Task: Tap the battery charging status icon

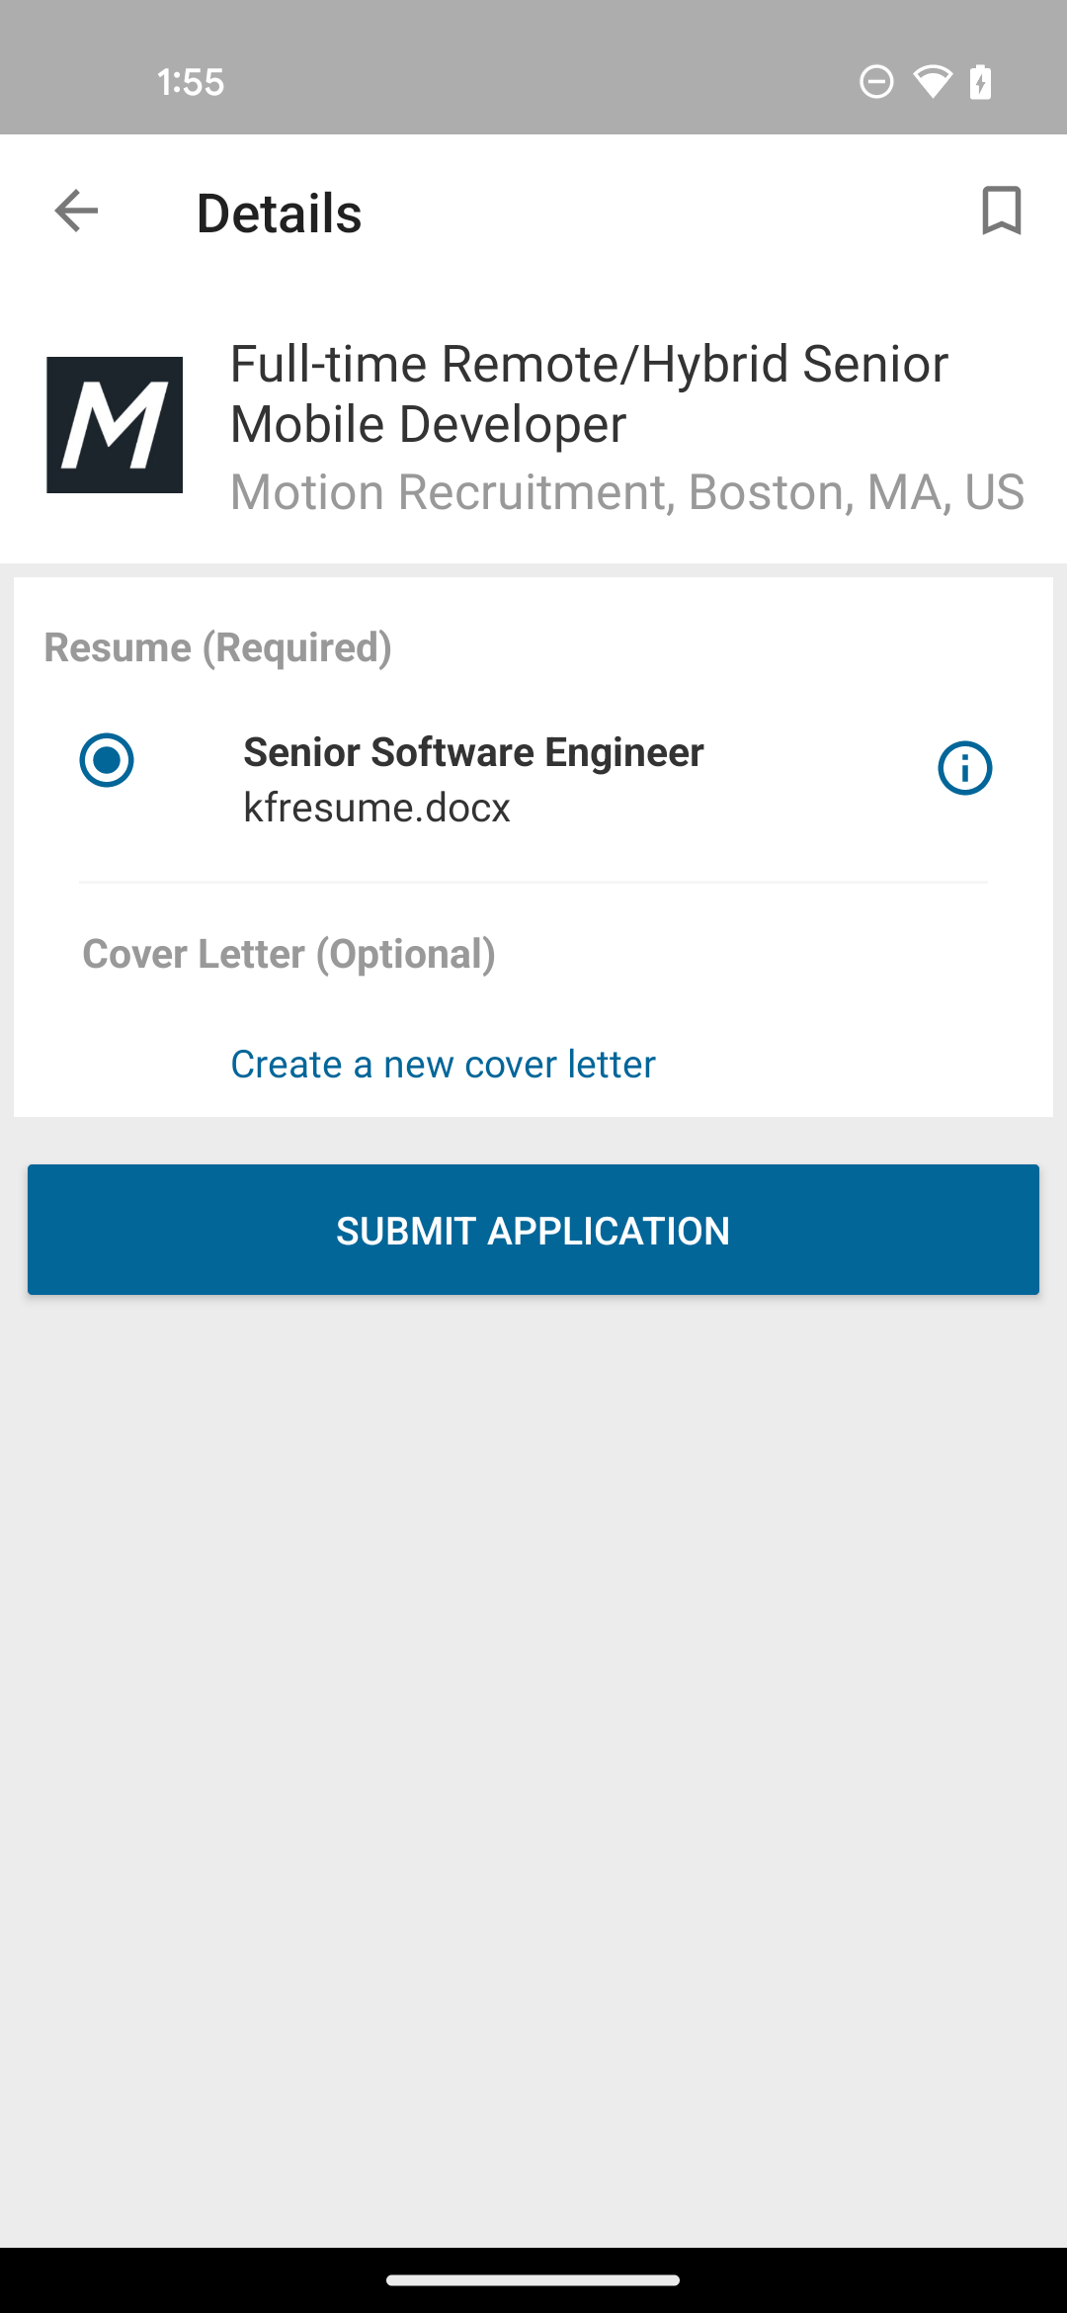Action: [x=980, y=81]
